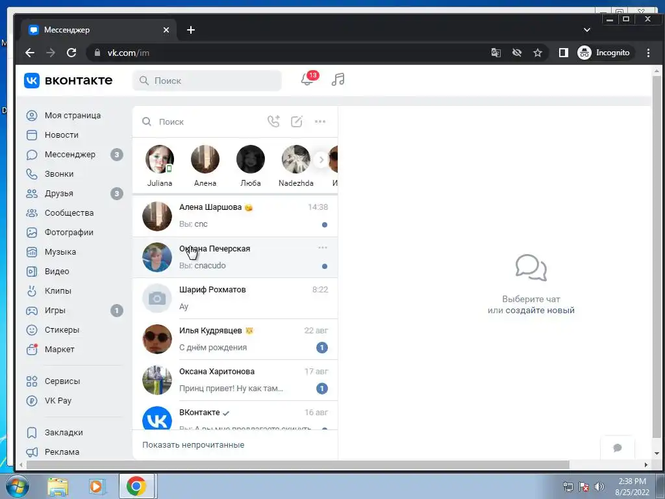The height and width of the screenshot is (499, 665).
Task: Select the Мессенджер browser tab
Action: (x=99, y=30)
